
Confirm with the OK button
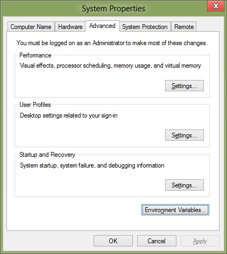[x=113, y=241]
